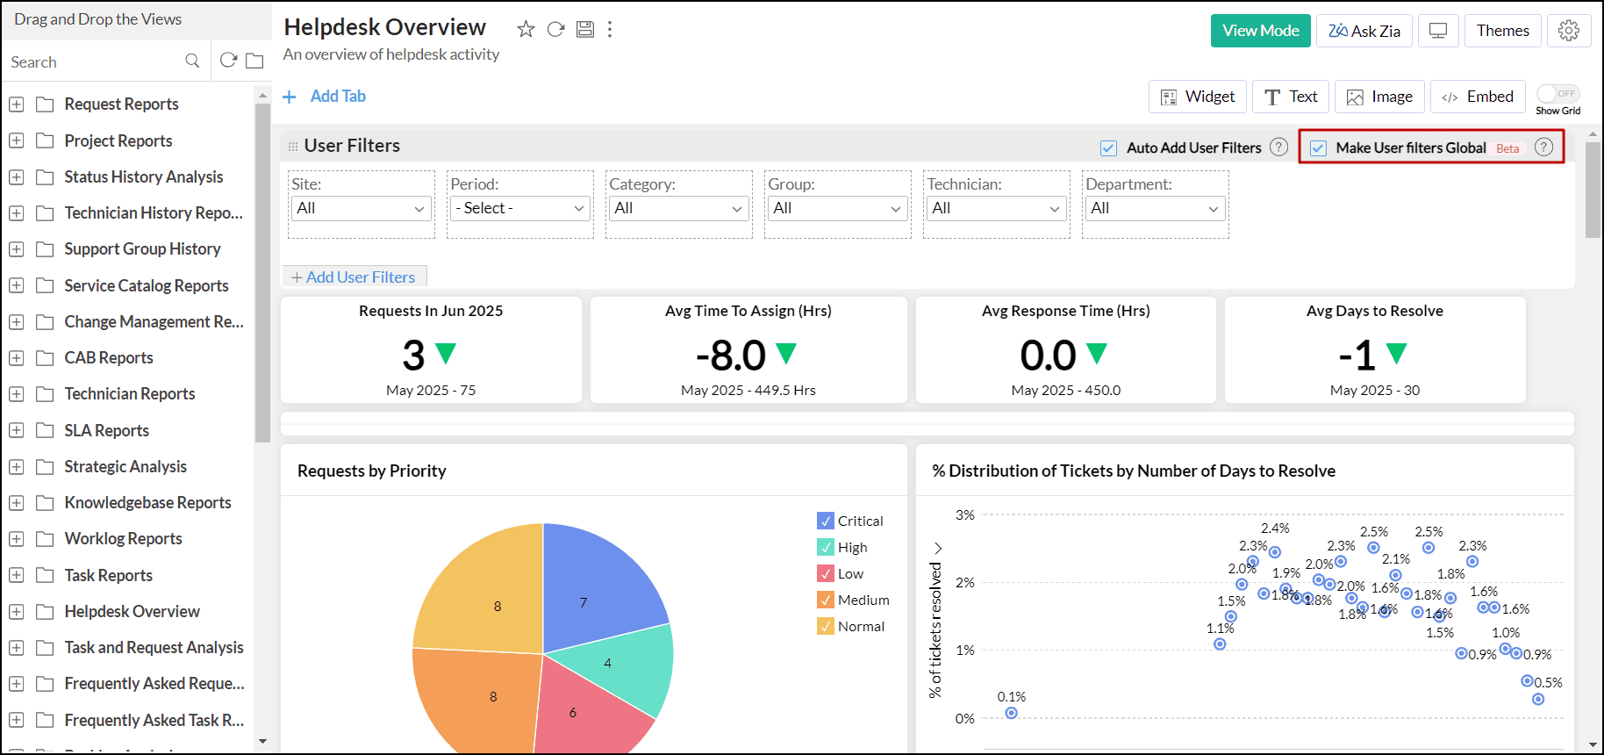
Task: Select Helpdesk Overview in the sidebar tree
Action: pos(132,611)
